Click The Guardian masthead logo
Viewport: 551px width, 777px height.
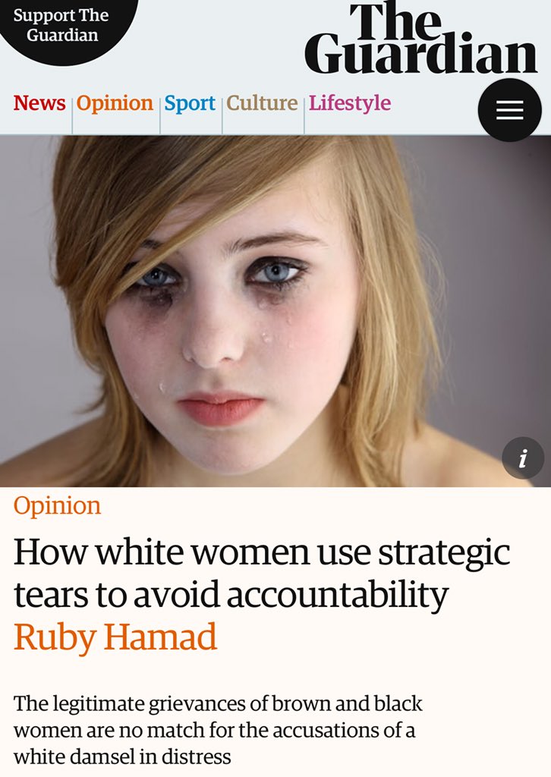[421, 37]
